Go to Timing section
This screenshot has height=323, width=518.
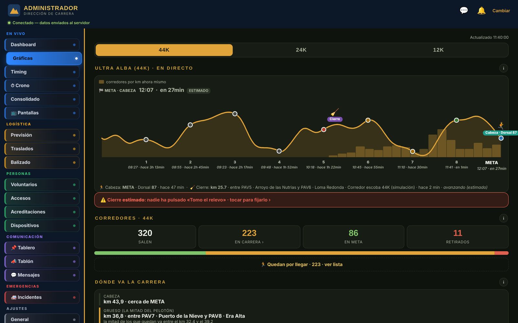[x=42, y=72]
